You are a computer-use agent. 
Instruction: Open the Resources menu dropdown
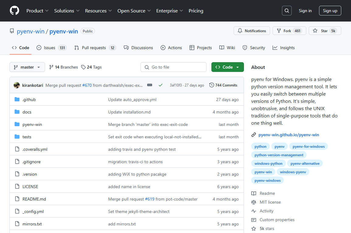coord(98,11)
